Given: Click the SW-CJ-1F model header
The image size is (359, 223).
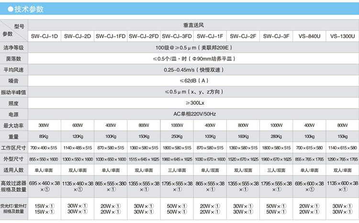Looking at the screenshot, I should click(210, 36).
